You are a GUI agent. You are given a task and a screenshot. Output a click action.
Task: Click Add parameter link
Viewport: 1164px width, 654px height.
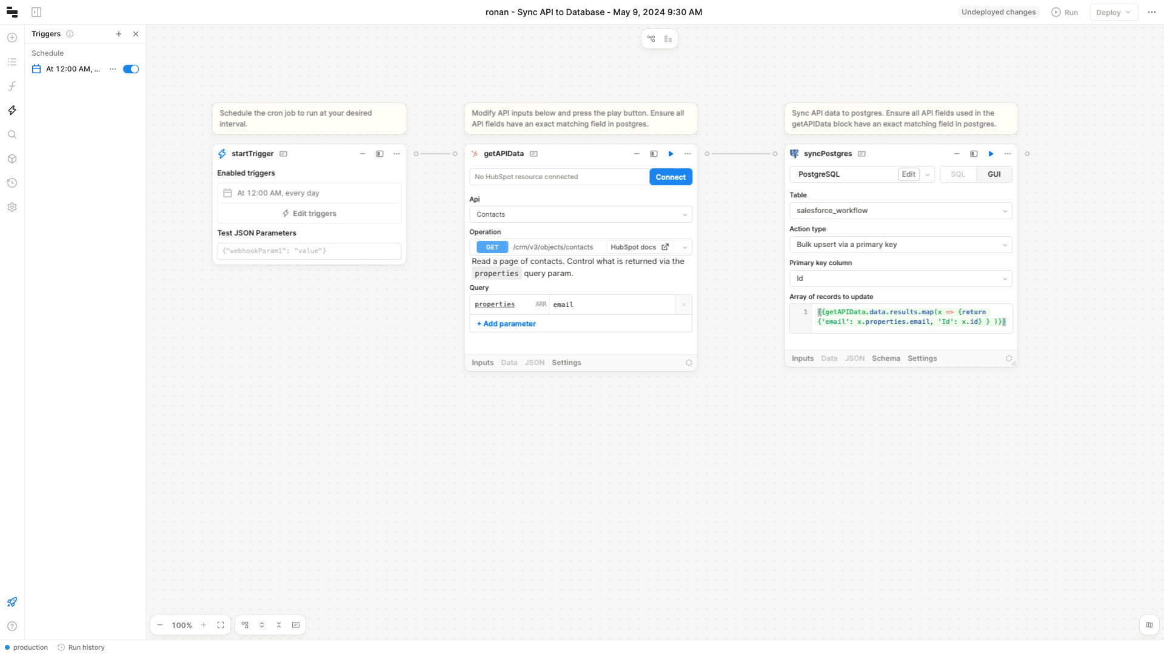tap(506, 324)
